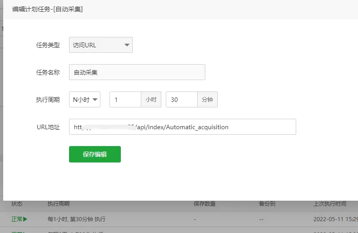
Task: Expand the N小时 execution period dropdown
Action: [x=85, y=100]
